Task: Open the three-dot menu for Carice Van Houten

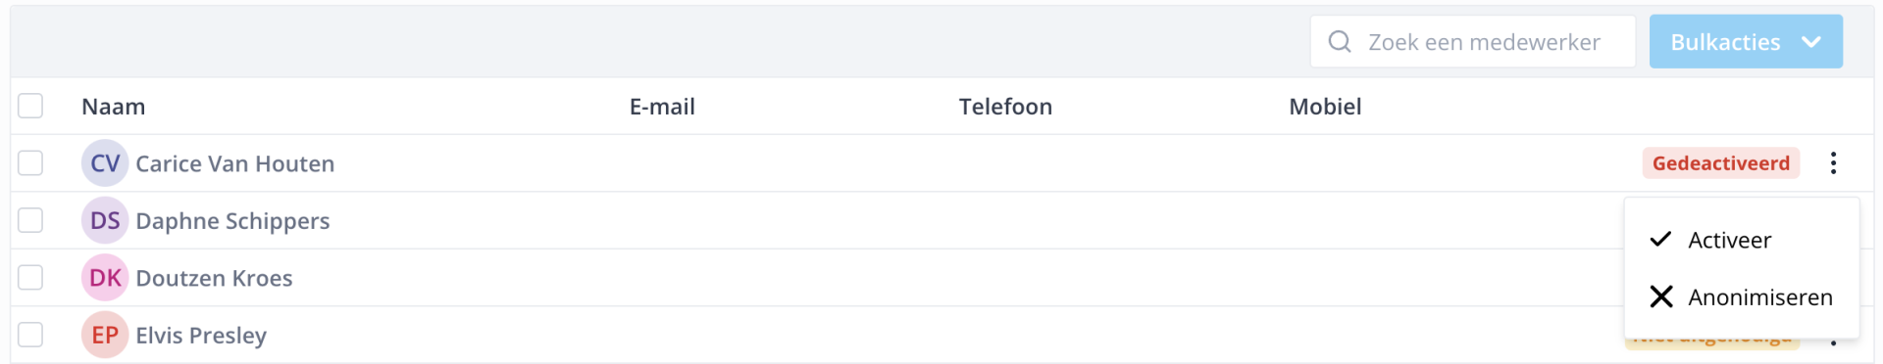Action: pos(1833,163)
